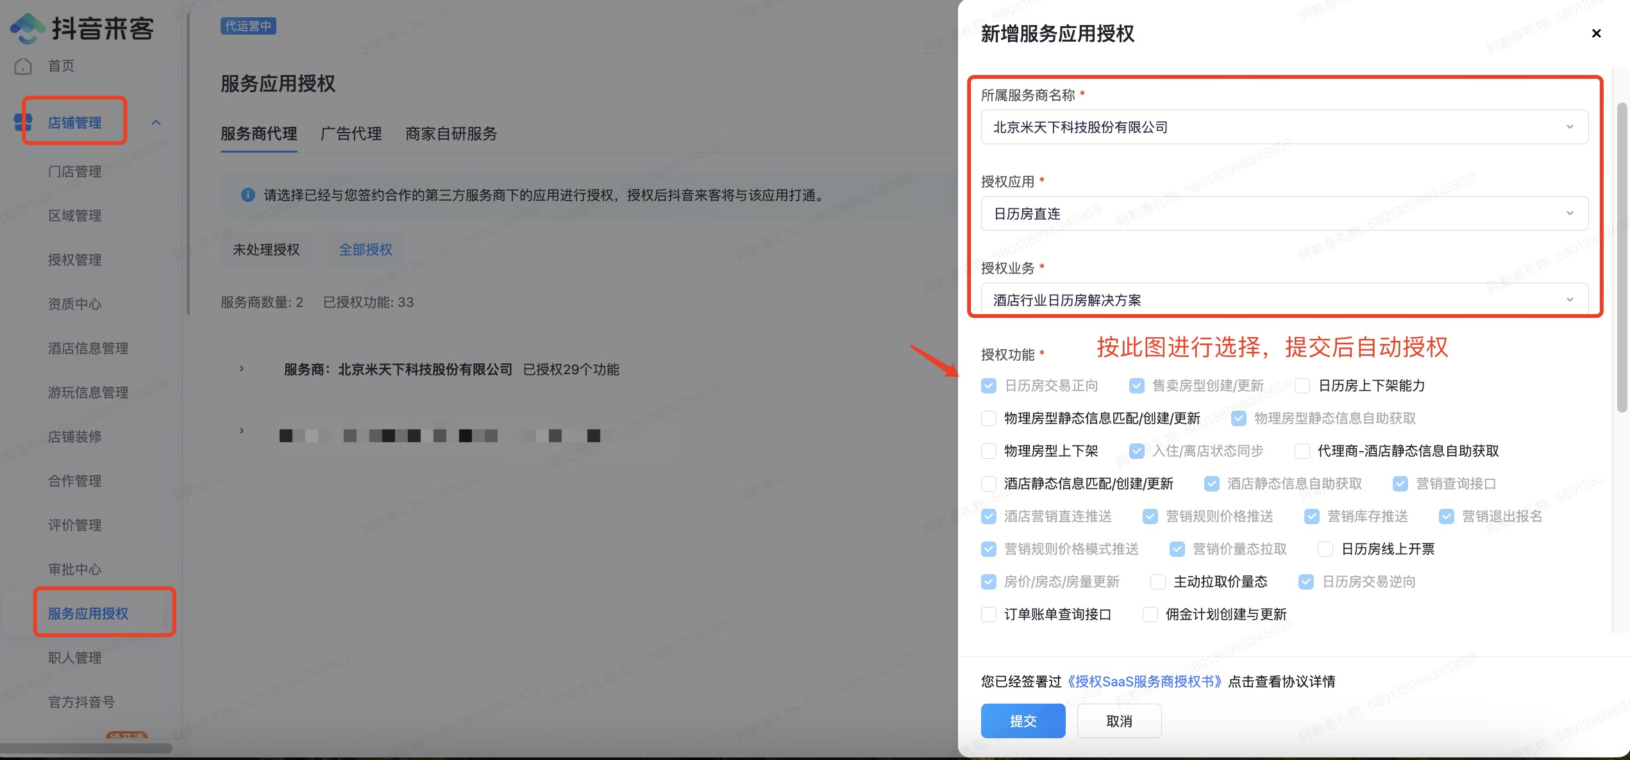
Task: Click the 首页 home icon
Action: (23, 66)
